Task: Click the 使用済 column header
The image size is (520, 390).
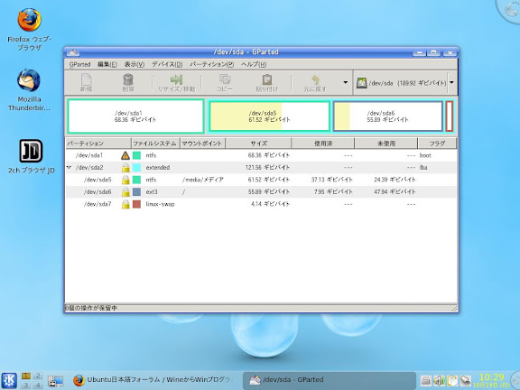Action: [x=322, y=144]
